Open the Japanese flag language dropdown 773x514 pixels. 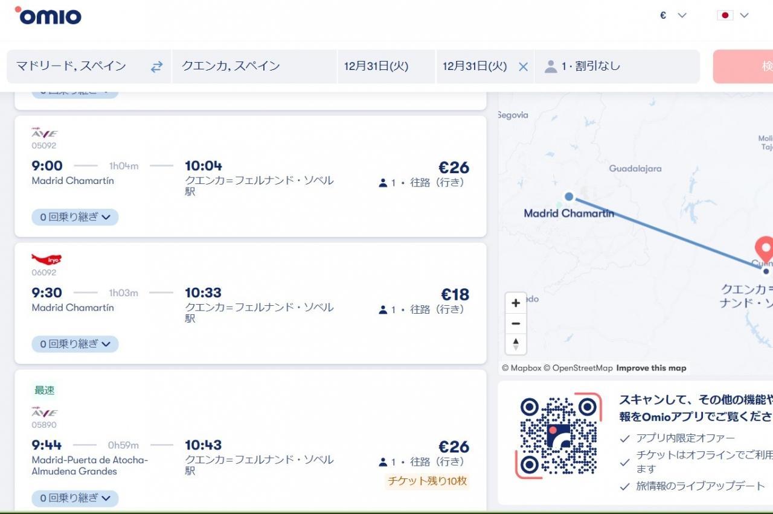tap(733, 15)
